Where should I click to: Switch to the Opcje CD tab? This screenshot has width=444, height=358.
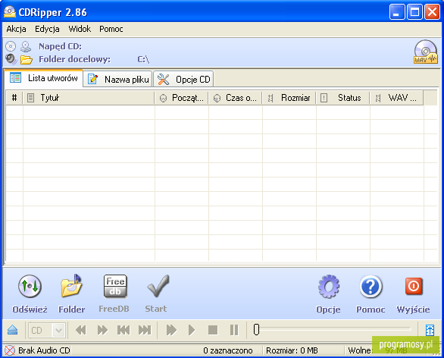183,80
